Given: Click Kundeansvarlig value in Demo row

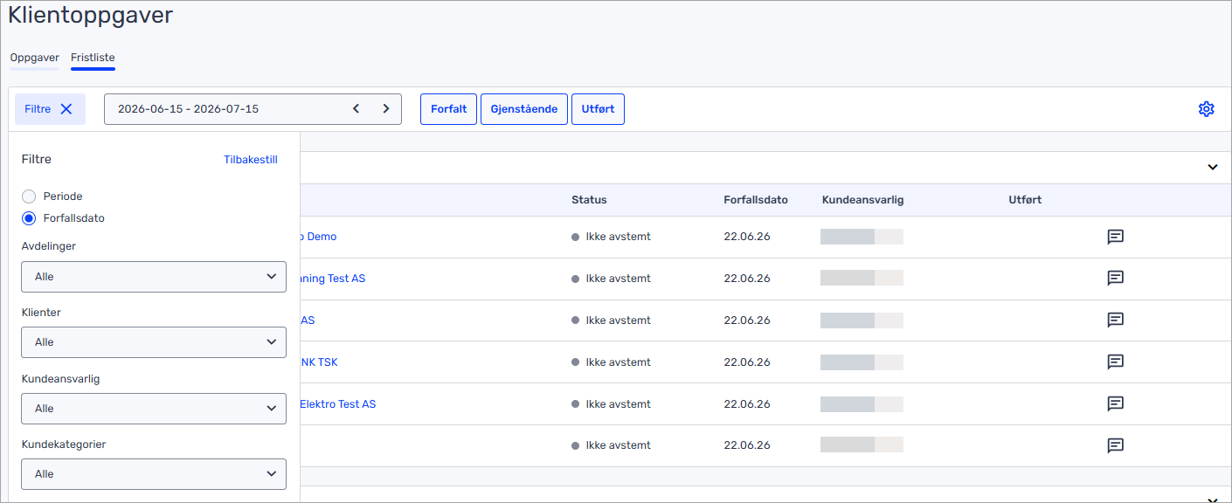Looking at the screenshot, I should [x=862, y=237].
